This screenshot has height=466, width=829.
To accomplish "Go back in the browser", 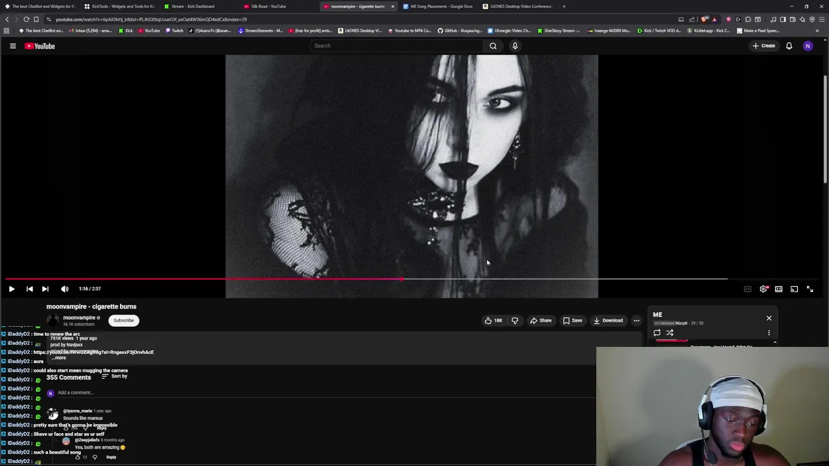I will [7, 19].
